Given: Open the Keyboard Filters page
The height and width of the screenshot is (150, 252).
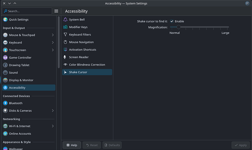Looking at the screenshot, I should point(87,35).
